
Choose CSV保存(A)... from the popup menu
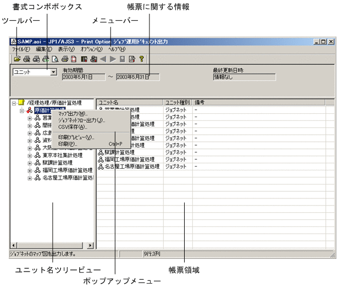(x=91, y=127)
